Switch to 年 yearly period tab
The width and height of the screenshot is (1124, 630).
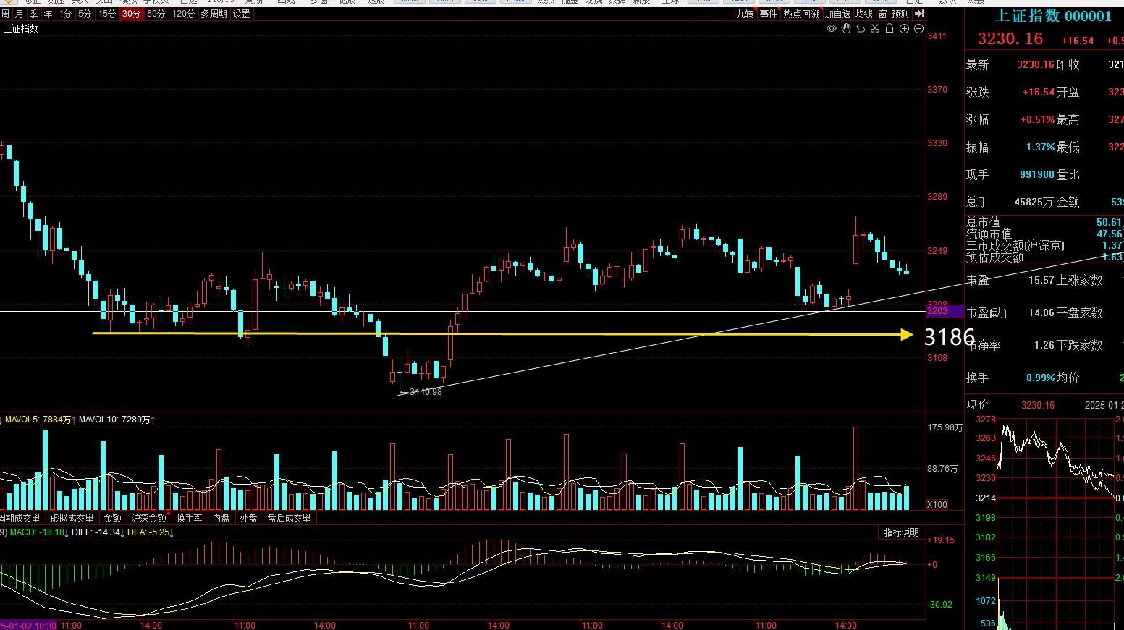pos(48,14)
